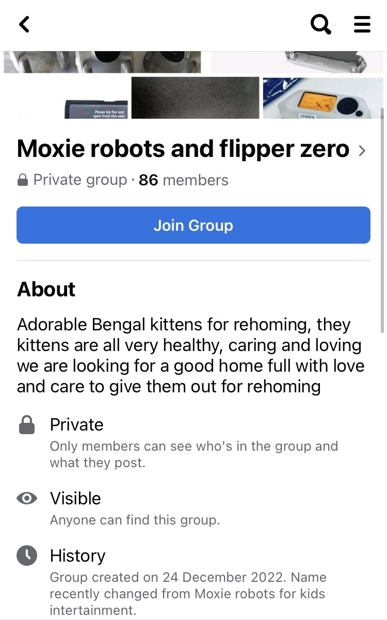Open the Moxie robots and flipper zero title
Screen dimensions: 387x620
tap(183, 150)
